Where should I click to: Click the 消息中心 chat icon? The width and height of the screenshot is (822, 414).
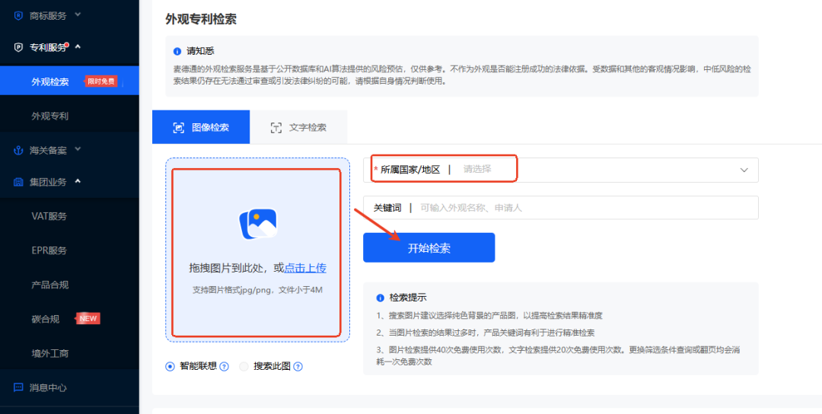coord(18,388)
